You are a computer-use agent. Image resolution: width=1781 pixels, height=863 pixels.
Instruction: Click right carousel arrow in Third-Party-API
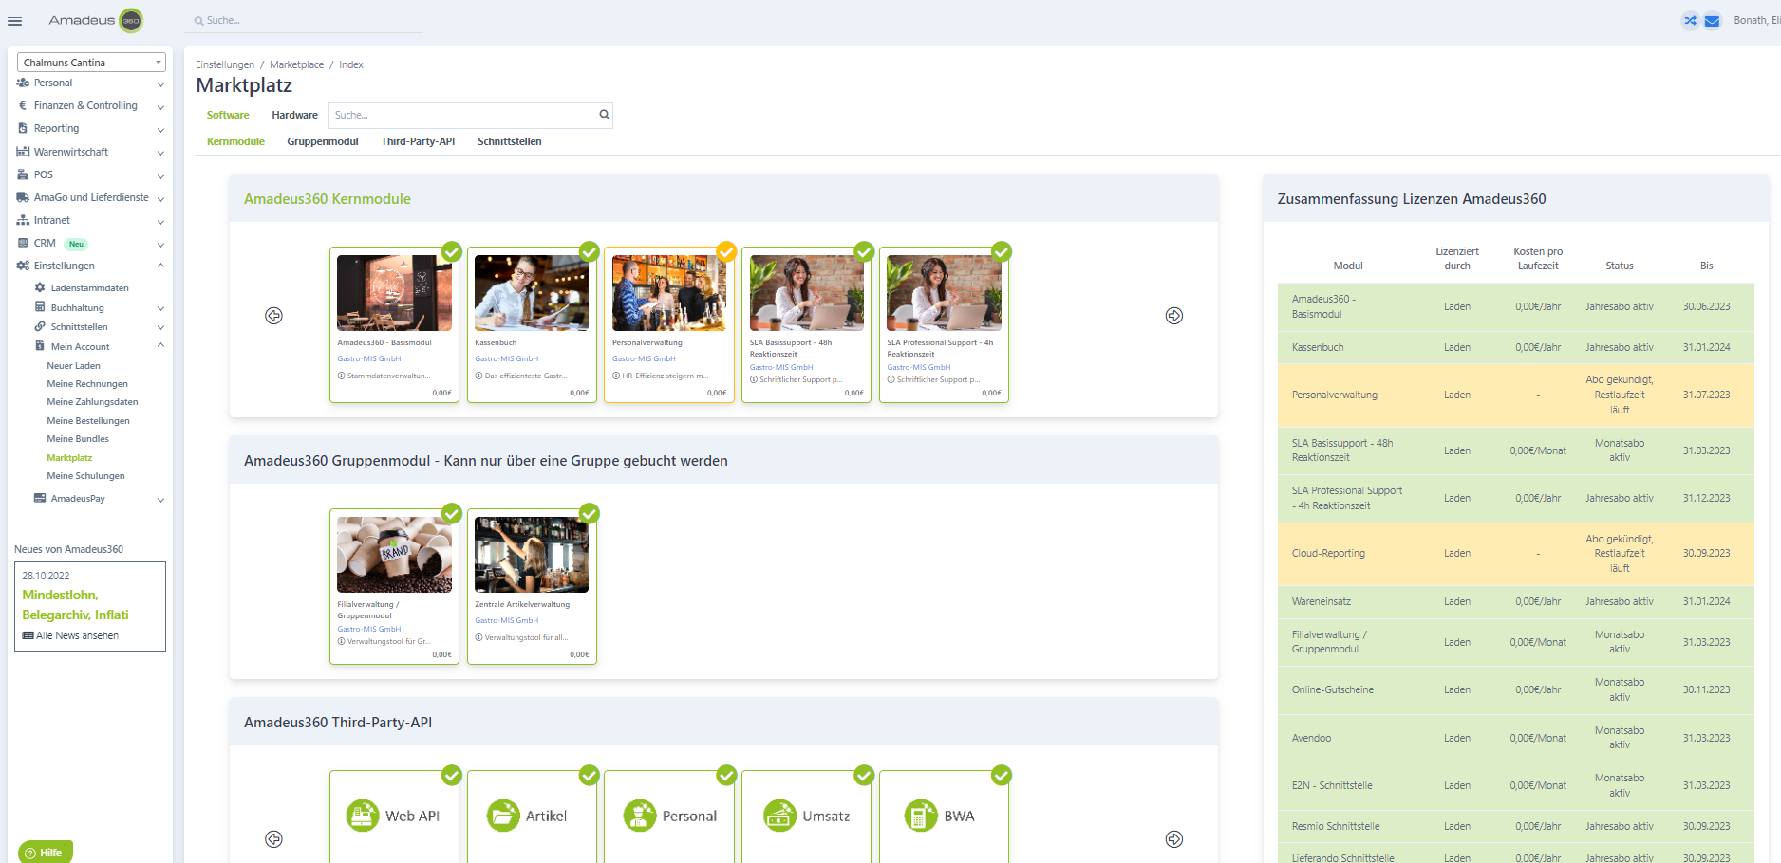(x=1174, y=839)
